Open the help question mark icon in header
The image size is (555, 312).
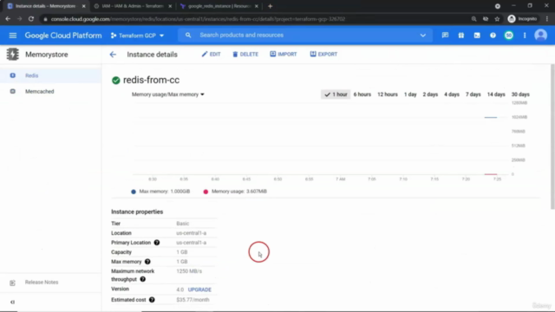[x=493, y=36]
